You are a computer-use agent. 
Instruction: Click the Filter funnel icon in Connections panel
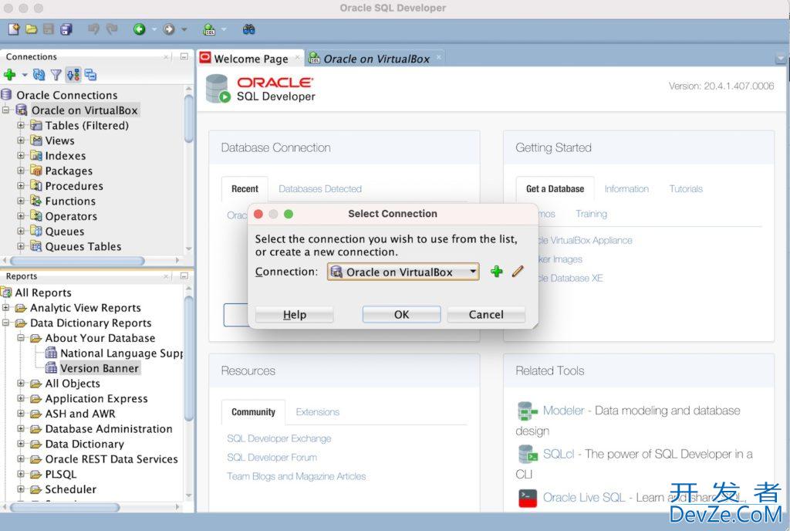(x=56, y=75)
